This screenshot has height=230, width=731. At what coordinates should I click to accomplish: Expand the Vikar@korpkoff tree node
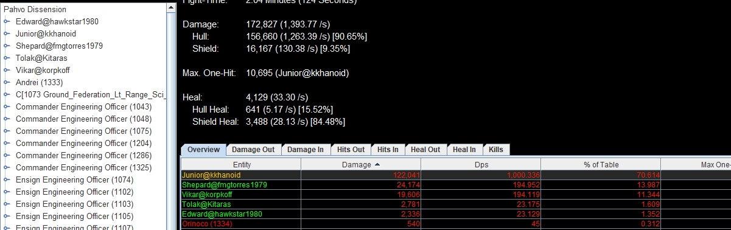[x=7, y=71]
